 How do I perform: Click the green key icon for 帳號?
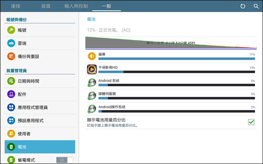(x=11, y=30)
